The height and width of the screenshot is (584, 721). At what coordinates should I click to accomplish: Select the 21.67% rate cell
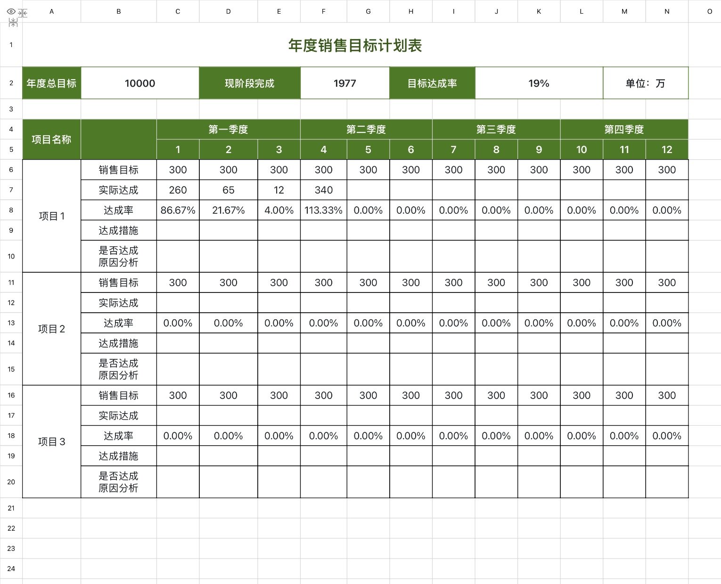[x=229, y=210]
